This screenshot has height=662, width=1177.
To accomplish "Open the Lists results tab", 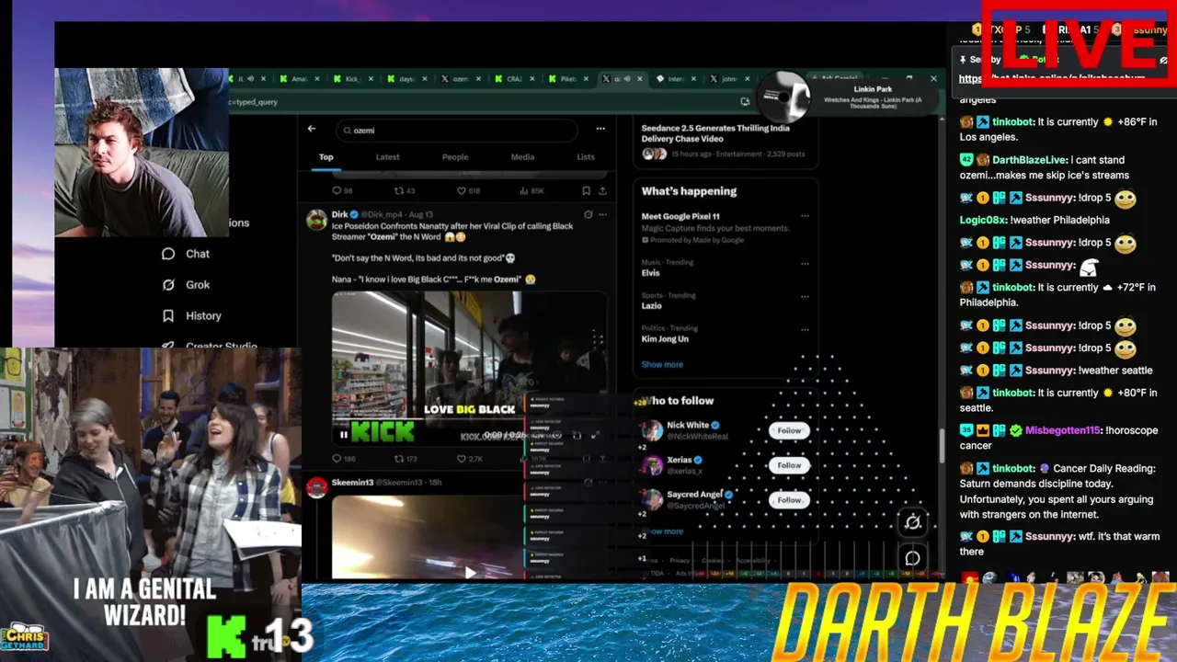I will click(x=586, y=157).
